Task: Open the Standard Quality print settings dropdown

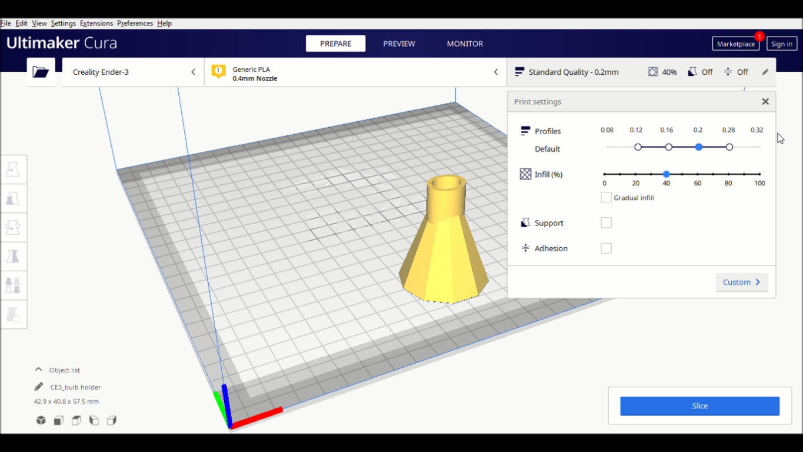Action: tap(641, 72)
